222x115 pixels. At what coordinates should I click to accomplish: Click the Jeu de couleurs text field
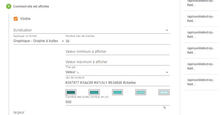point(117,83)
